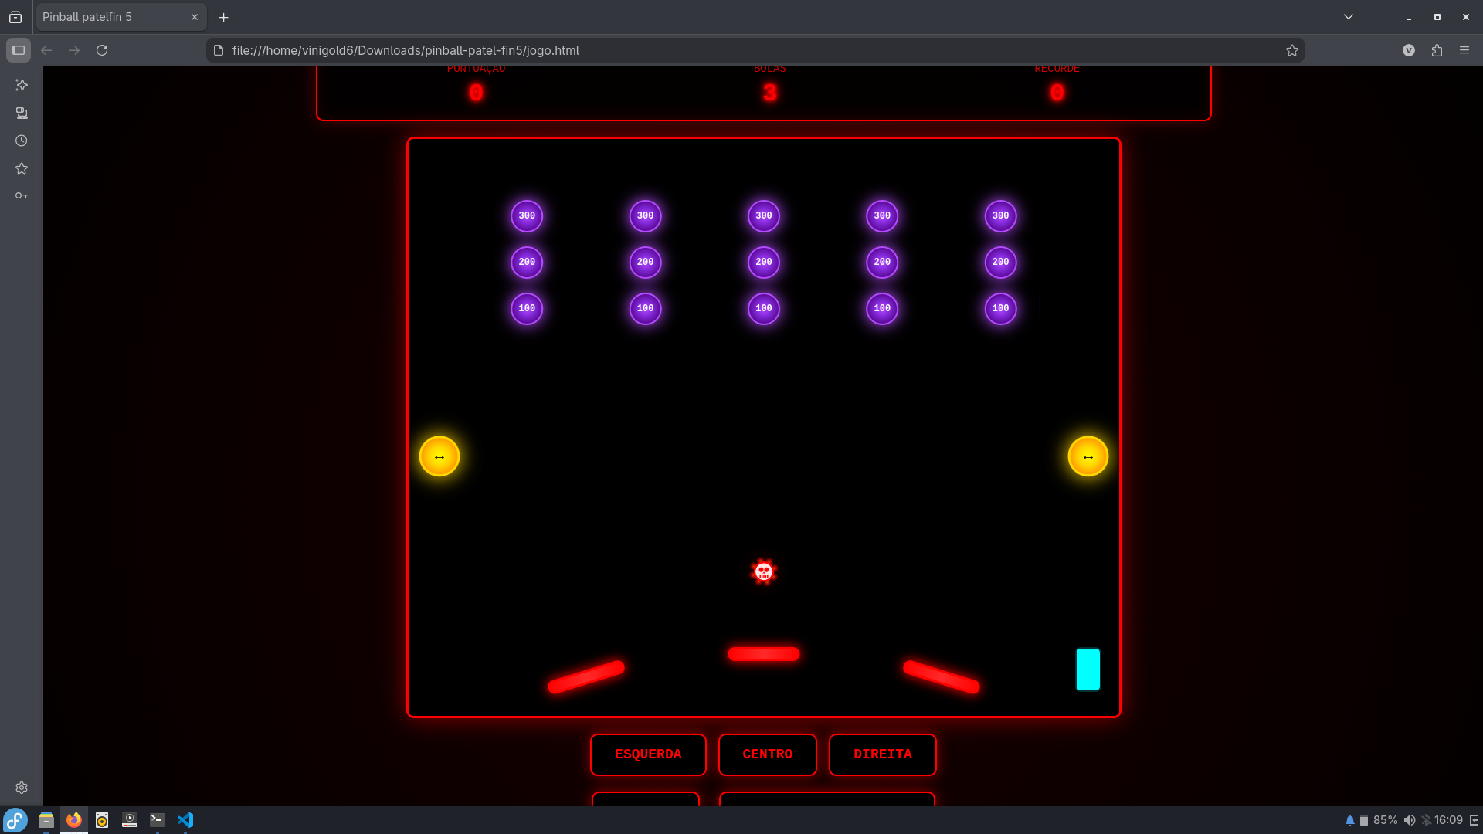Bookmark this page using the address bar star
This screenshot has width=1483, height=834.
point(1292,49)
